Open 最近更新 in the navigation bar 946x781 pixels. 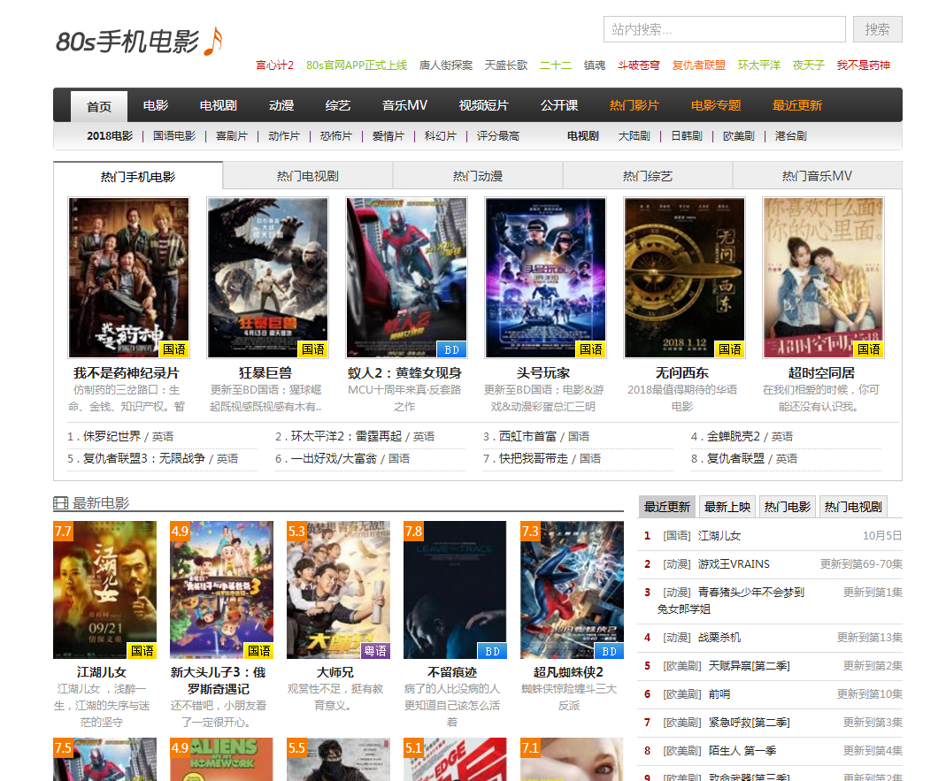[x=797, y=105]
